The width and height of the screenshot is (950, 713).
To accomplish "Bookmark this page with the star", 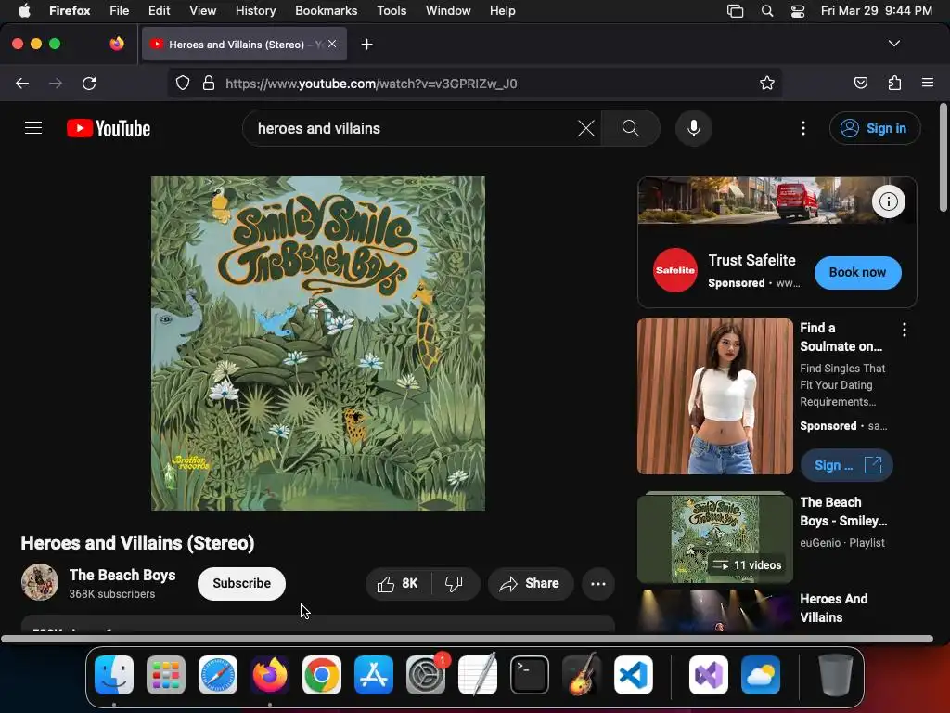I will [x=767, y=83].
